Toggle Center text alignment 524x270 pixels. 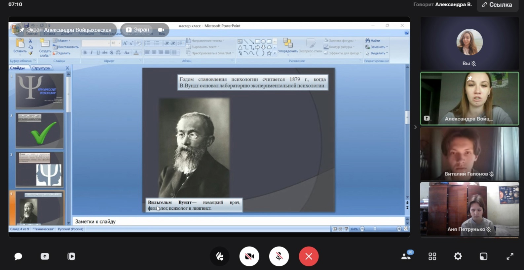click(x=154, y=52)
